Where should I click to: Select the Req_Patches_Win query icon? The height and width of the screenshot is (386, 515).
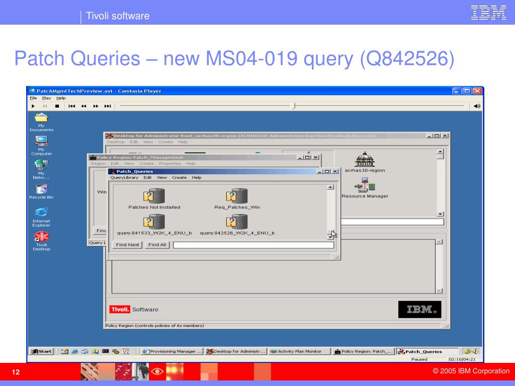[x=237, y=196]
